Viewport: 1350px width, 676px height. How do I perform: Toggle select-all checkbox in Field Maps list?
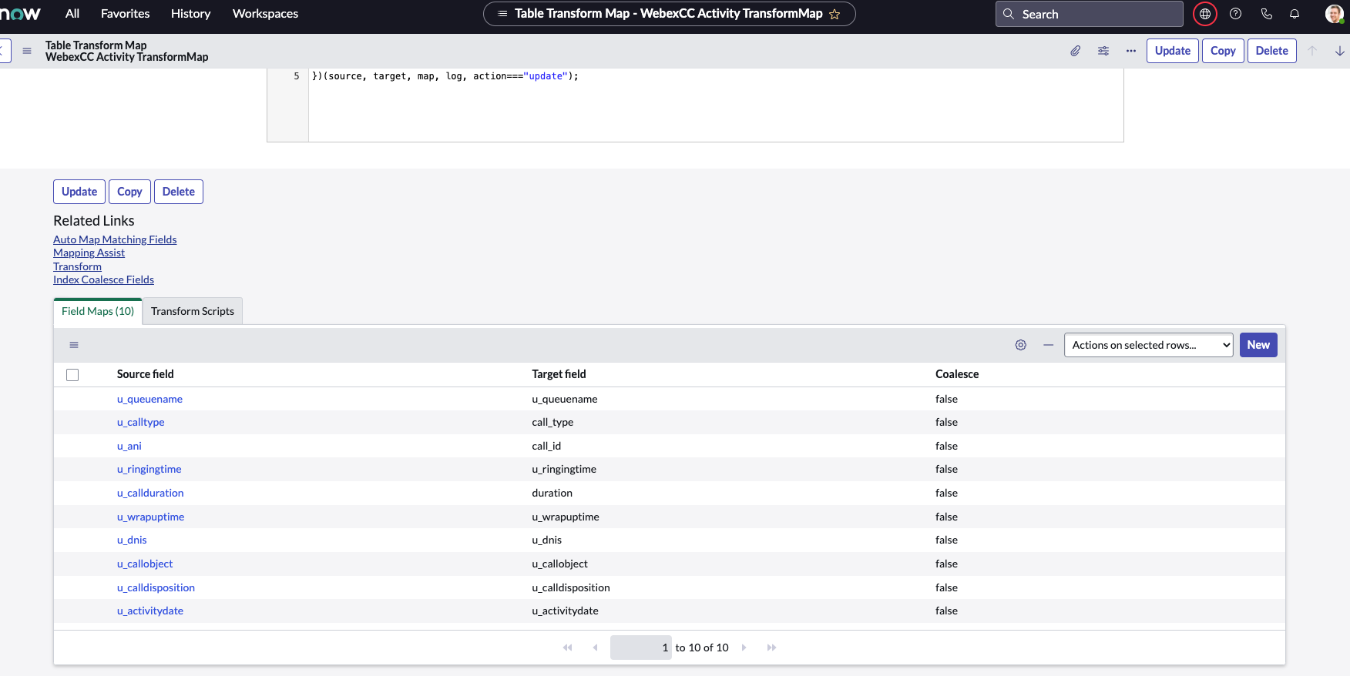point(72,375)
